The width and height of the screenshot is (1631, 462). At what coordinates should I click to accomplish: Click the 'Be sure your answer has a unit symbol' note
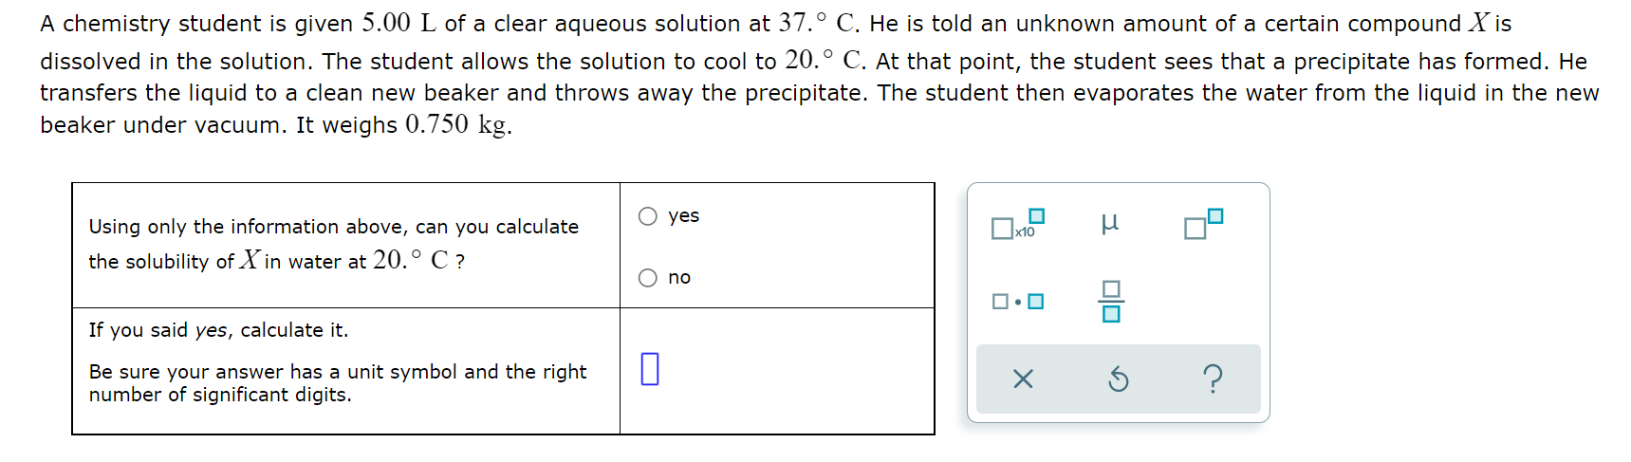338,383
